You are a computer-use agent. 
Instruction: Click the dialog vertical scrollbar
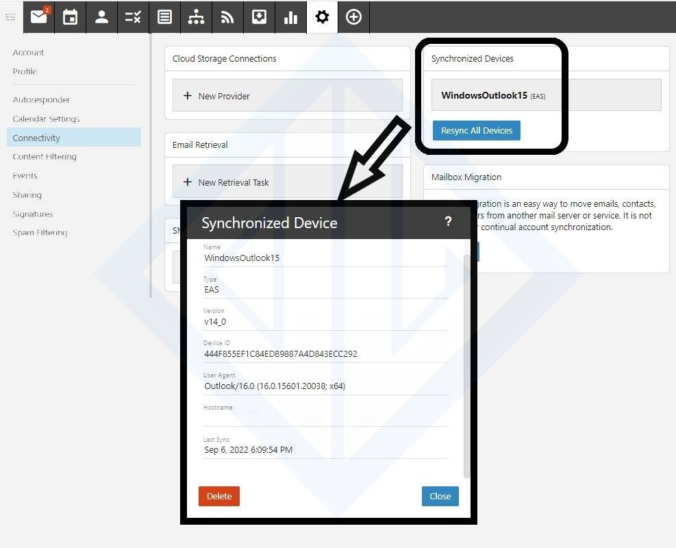click(x=466, y=366)
